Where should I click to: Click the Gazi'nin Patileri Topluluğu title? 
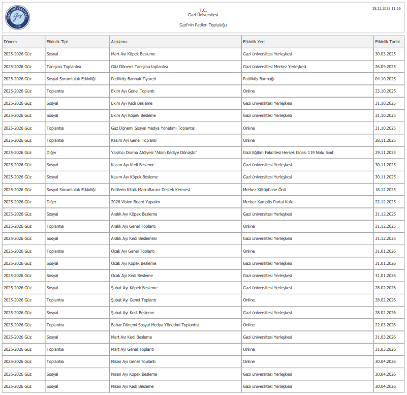click(x=203, y=25)
